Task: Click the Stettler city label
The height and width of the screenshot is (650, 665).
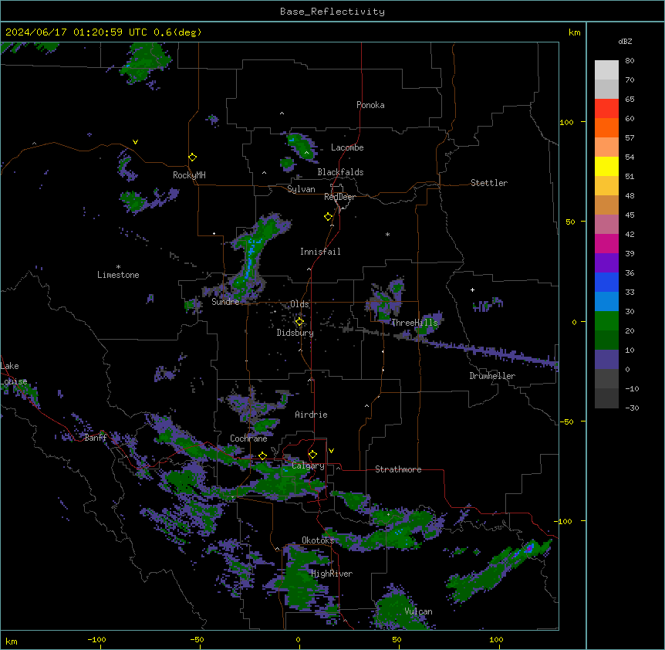Action: [489, 183]
